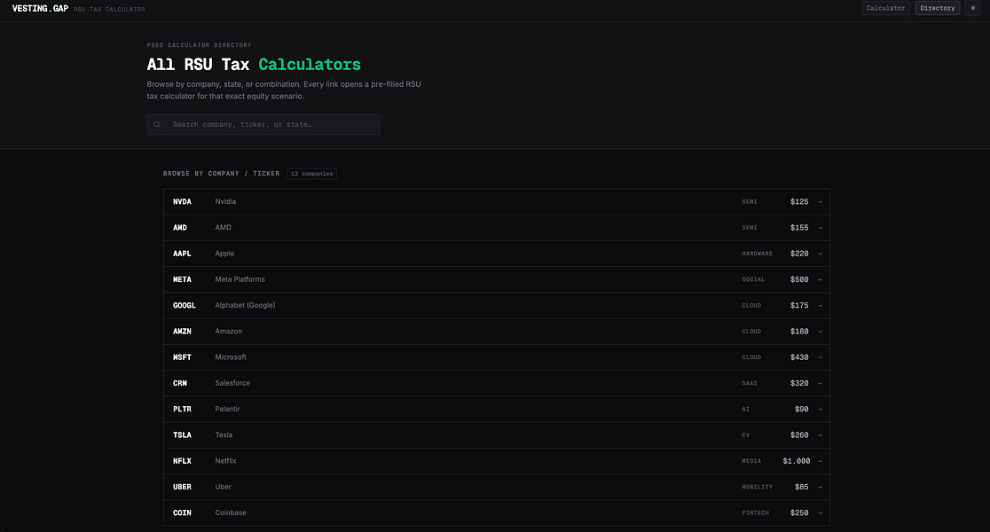The image size is (990, 532).
Task: Click the AMZN ticker
Action: (182, 332)
